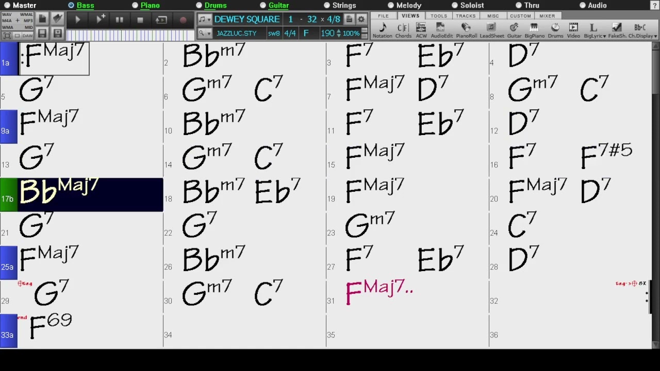Stop the song playback
Viewport: 660px width, 371px height.
[140, 20]
